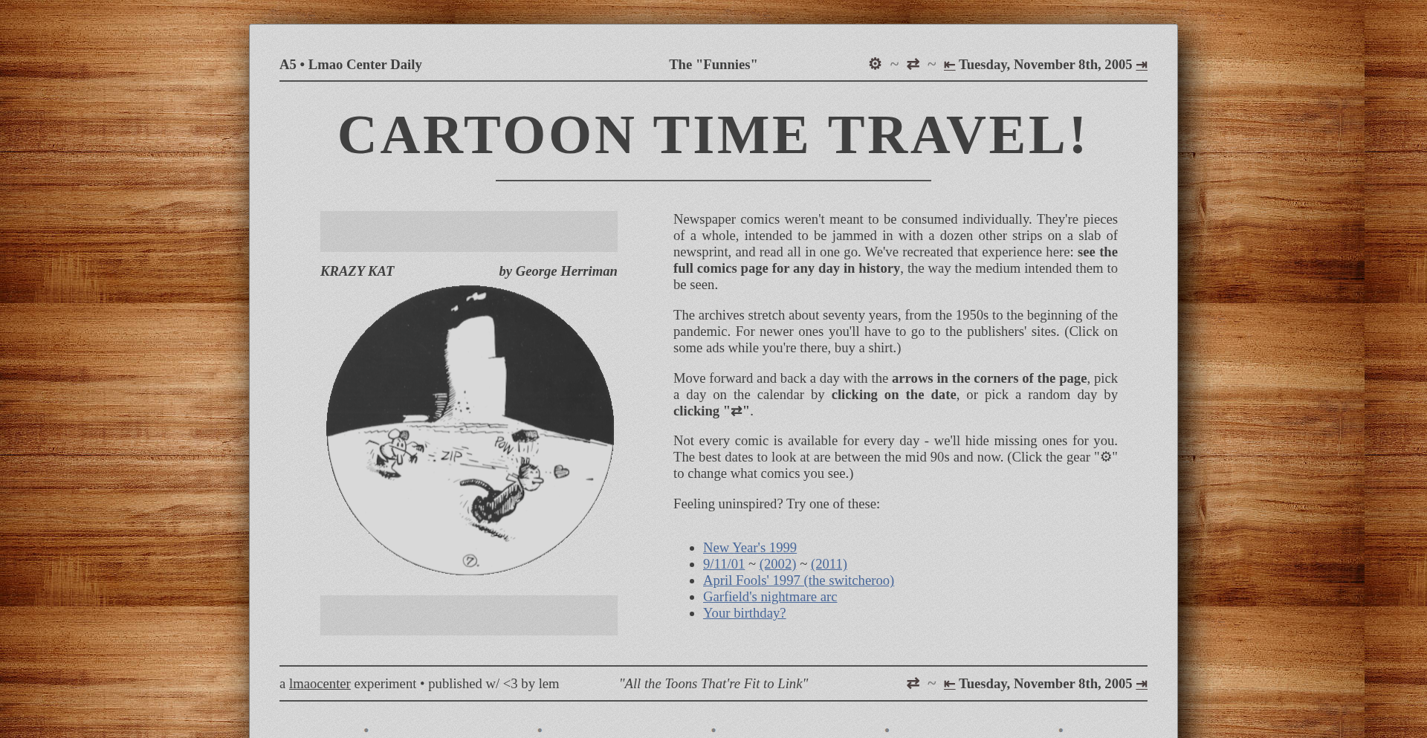Visit the lmaocenter link in the footer
This screenshot has height=738, width=1427.
coord(319,684)
